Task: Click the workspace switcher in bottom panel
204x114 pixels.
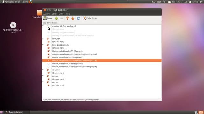Action: click(201, 112)
